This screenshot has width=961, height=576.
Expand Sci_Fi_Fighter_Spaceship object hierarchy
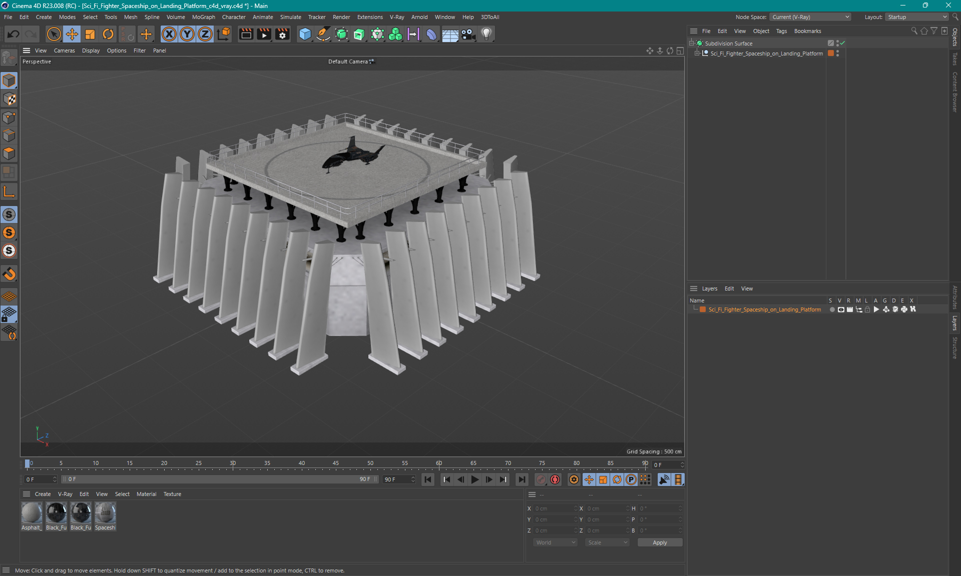point(697,53)
